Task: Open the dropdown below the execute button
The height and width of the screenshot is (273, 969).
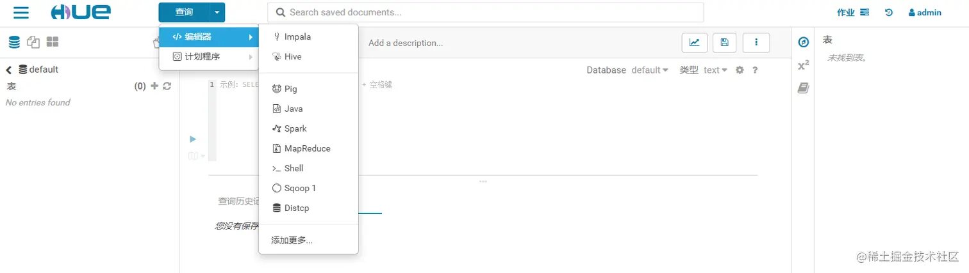Action: pyautogui.click(x=197, y=156)
